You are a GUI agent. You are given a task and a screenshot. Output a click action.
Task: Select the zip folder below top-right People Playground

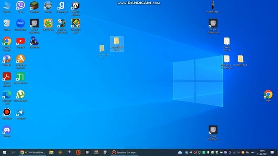coord(227,44)
